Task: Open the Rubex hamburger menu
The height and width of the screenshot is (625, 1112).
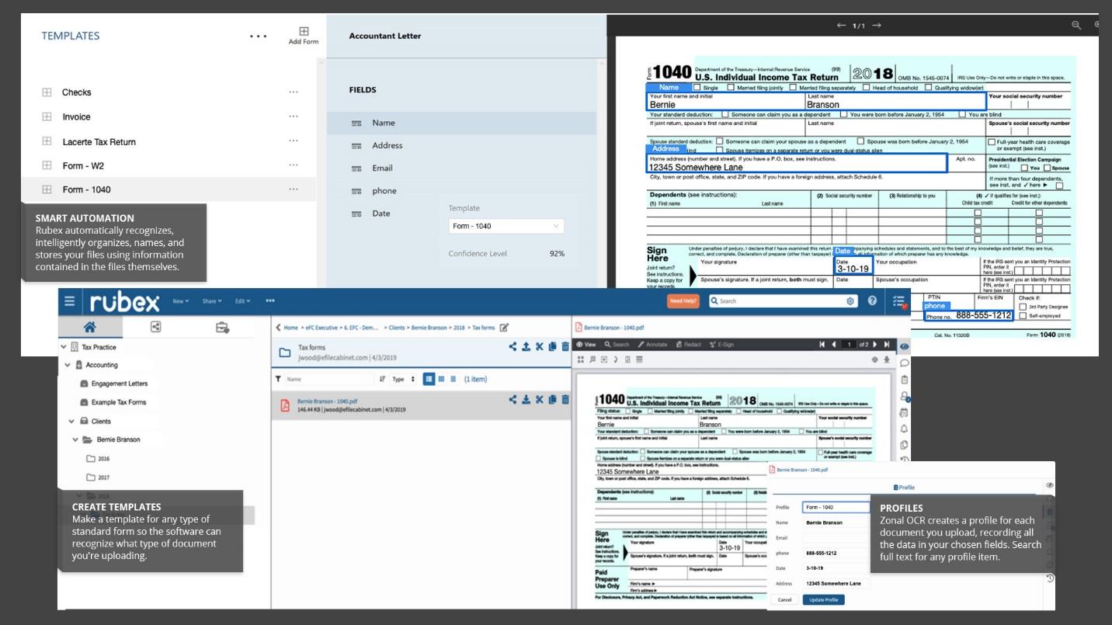Action: click(70, 301)
